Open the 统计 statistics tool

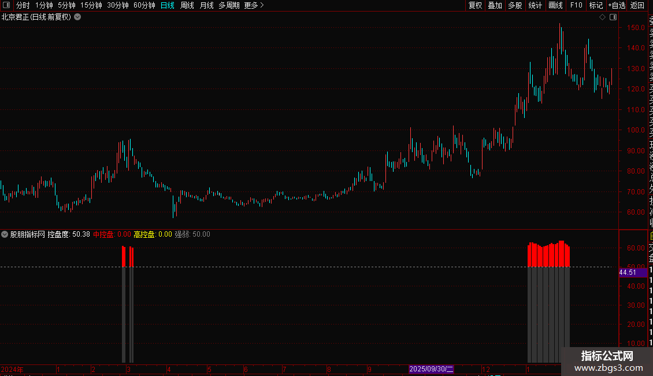(x=535, y=5)
